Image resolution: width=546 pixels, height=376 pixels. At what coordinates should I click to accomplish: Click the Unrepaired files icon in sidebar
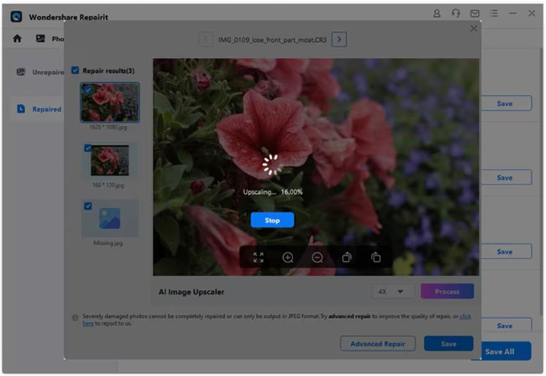pyautogui.click(x=21, y=72)
